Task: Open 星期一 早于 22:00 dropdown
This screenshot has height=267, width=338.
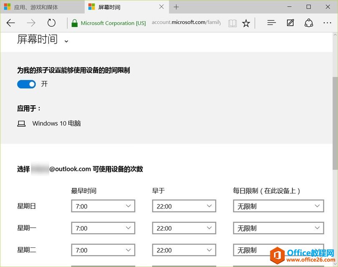Action: pyautogui.click(x=184, y=228)
